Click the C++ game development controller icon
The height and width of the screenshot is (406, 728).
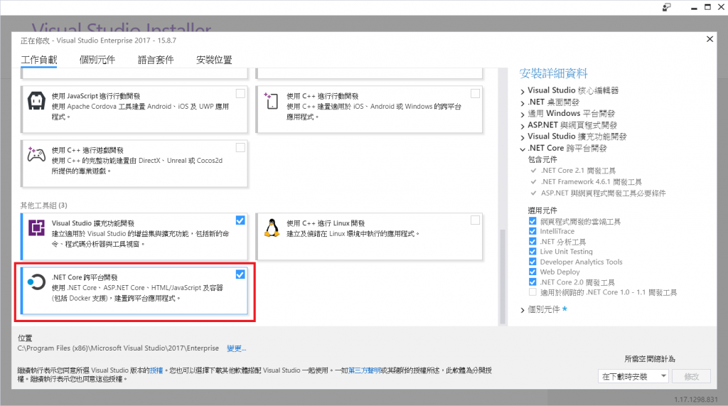click(36, 154)
